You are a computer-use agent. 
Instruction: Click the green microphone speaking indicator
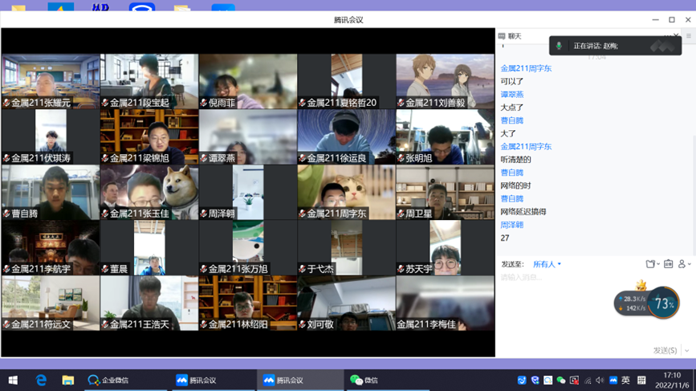[x=559, y=47]
